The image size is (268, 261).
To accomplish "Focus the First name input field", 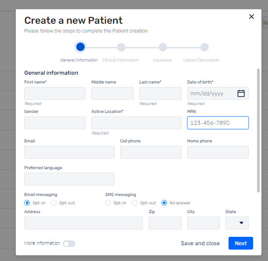I will click(55, 93).
